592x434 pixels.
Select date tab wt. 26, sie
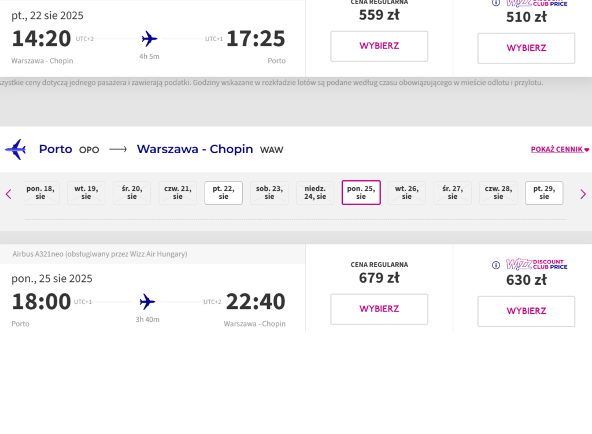click(407, 193)
